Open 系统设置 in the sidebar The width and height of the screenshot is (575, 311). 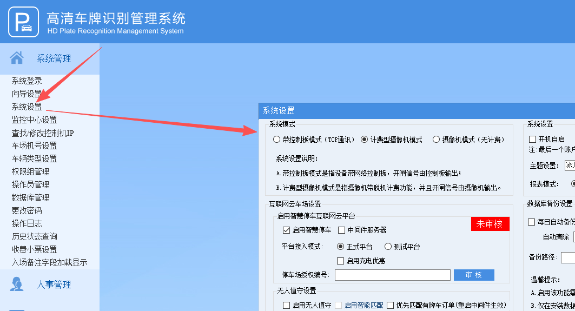tap(27, 107)
